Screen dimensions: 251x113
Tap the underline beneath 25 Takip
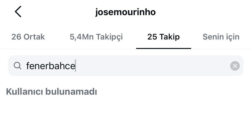(x=163, y=48)
